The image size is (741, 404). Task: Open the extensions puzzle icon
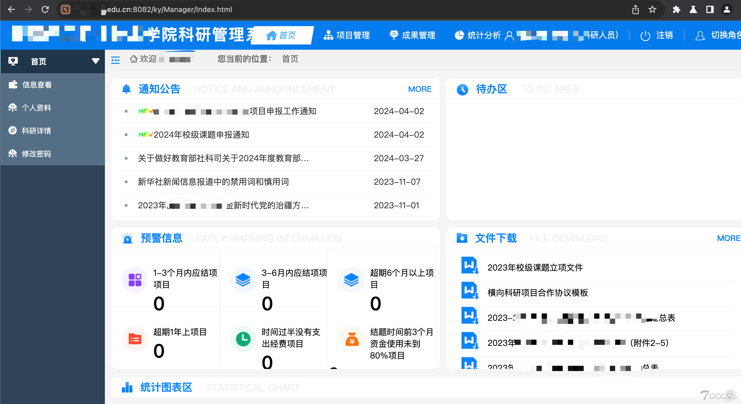coord(676,9)
